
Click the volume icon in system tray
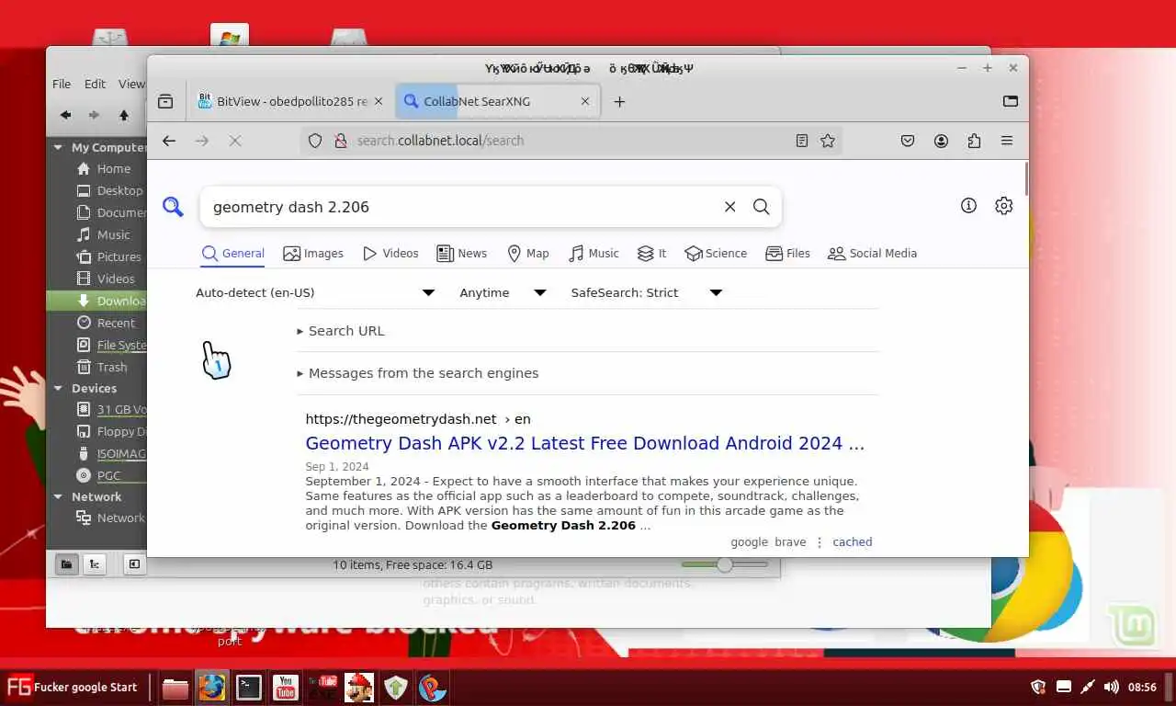[1111, 687]
